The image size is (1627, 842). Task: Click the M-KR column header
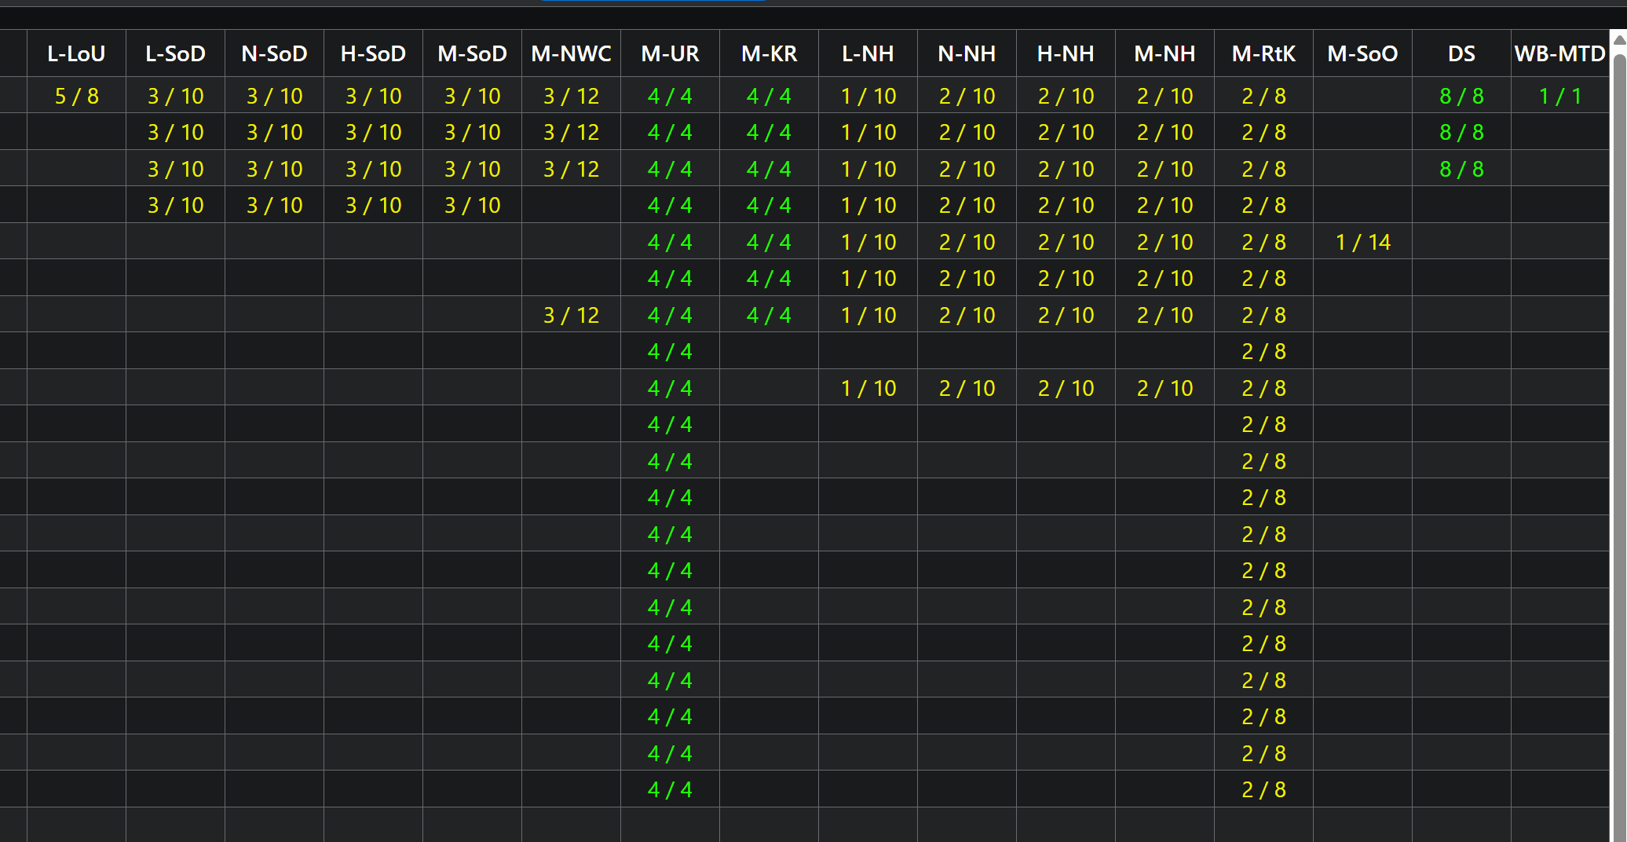click(769, 53)
